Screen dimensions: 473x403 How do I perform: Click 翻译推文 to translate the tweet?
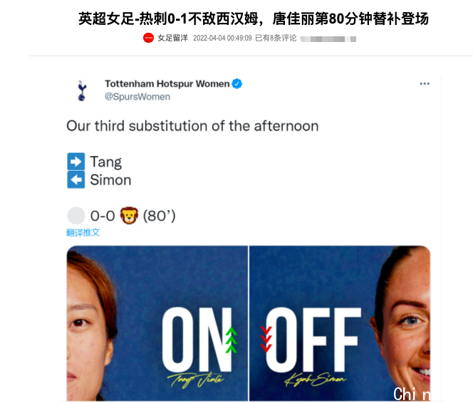tap(83, 232)
